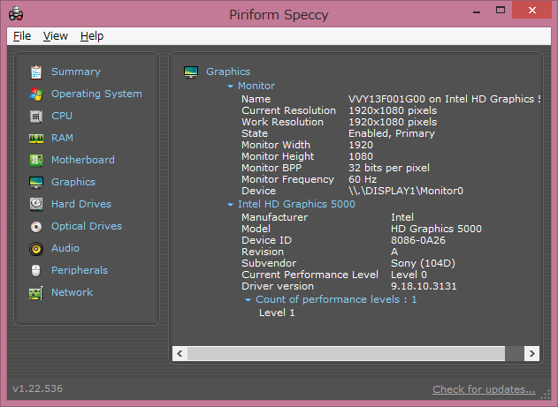558x407 pixels.
Task: Click the monitor Name VVY13F001G00 value
Action: point(444,99)
